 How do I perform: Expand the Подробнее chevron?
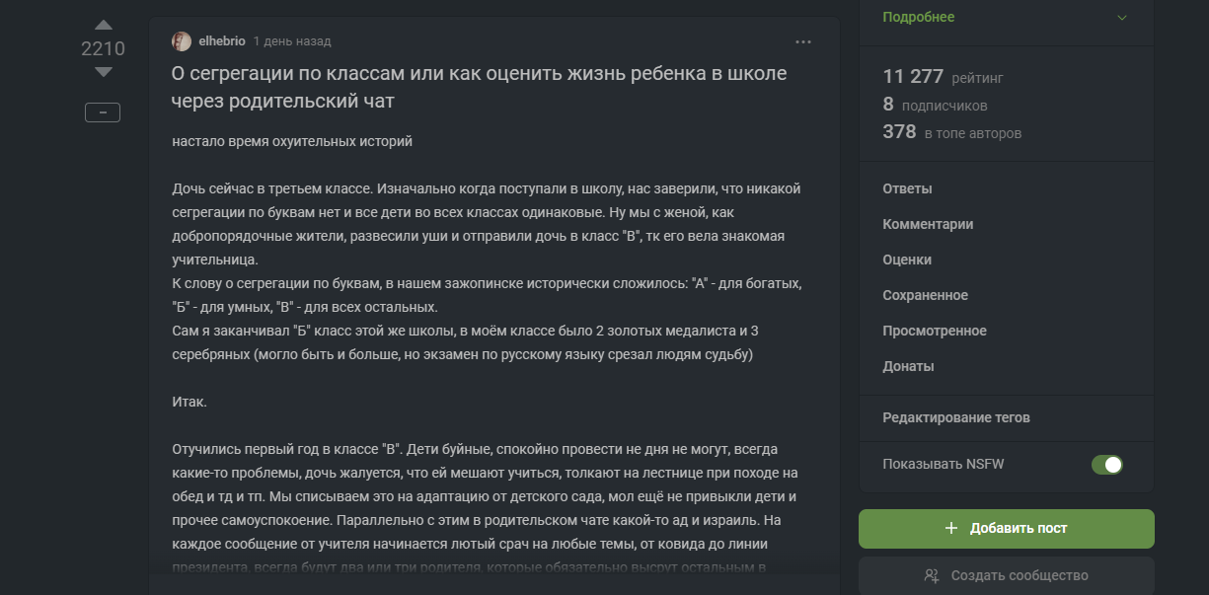coord(1121,17)
